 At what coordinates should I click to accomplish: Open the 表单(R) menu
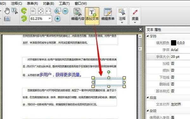33,3
